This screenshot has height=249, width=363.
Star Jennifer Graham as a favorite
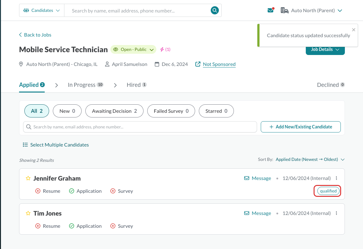click(28, 178)
